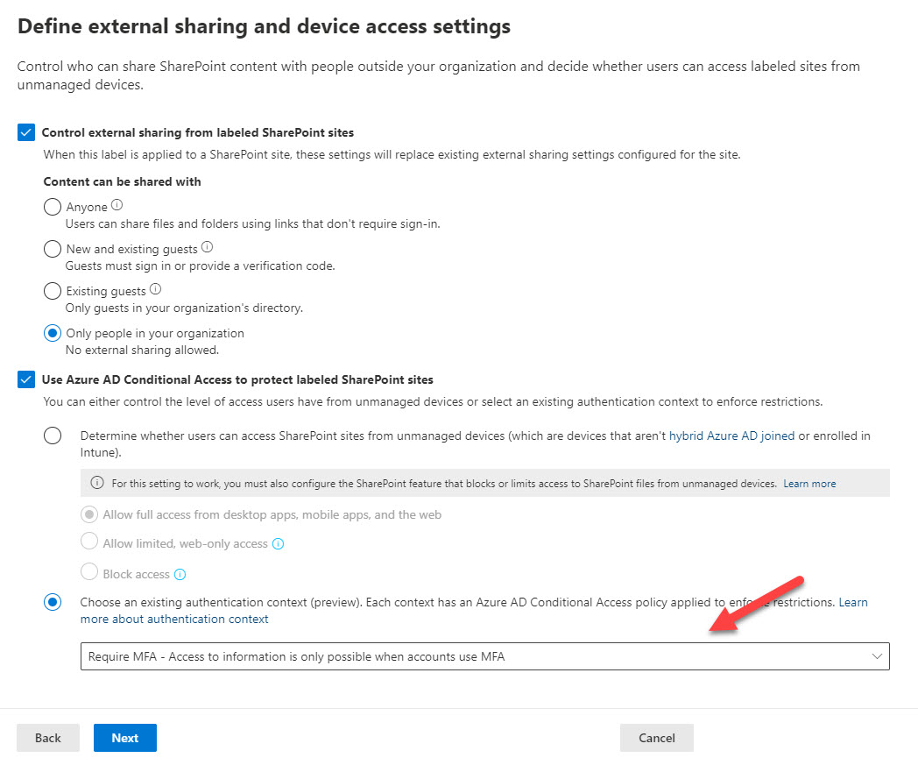The width and height of the screenshot is (918, 765).
Task: Open the hybrid Azure AD joined link
Action: (731, 436)
